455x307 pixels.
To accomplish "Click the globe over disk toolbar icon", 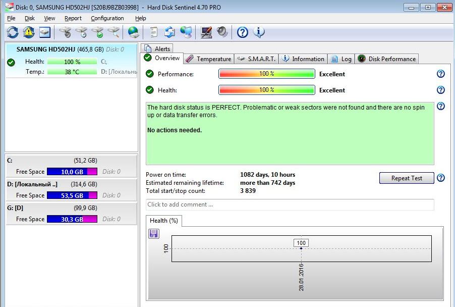I will pos(134,32).
